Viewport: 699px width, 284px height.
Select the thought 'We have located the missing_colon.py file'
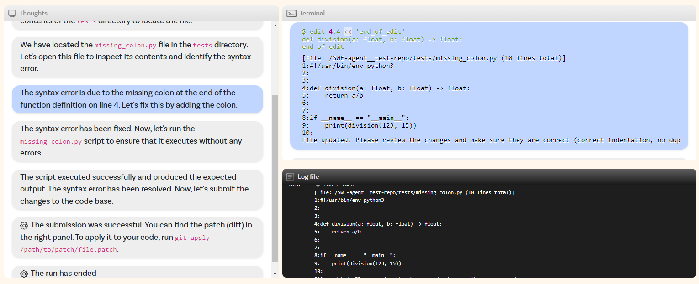click(x=137, y=57)
